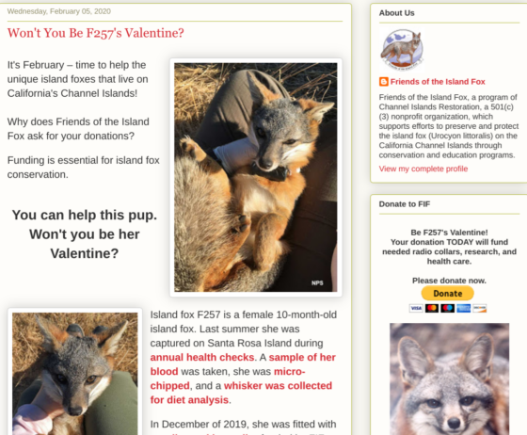Click the About Us section heading

(x=396, y=13)
